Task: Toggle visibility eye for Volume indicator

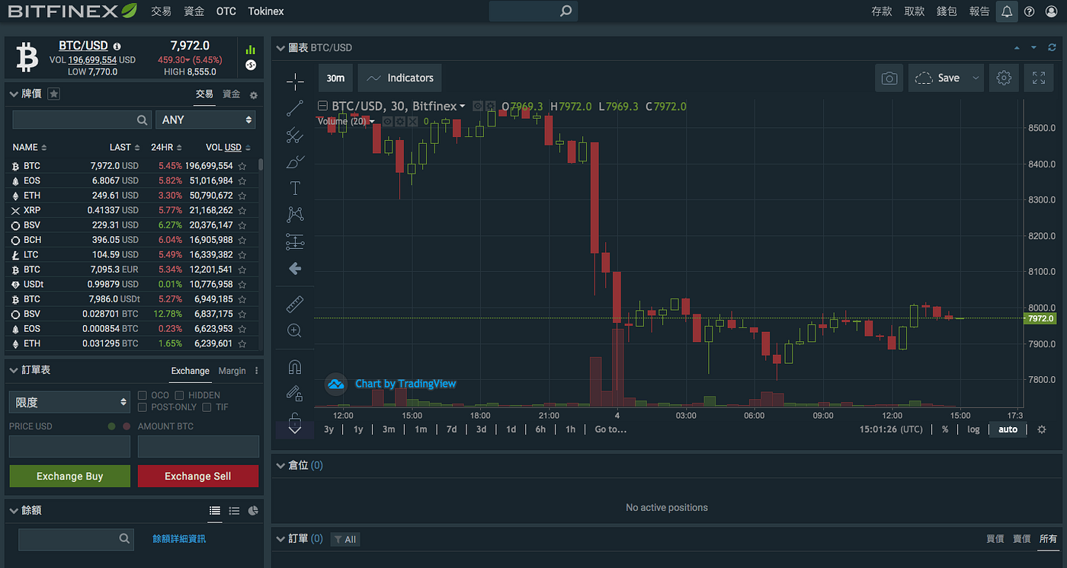Action: [x=387, y=121]
